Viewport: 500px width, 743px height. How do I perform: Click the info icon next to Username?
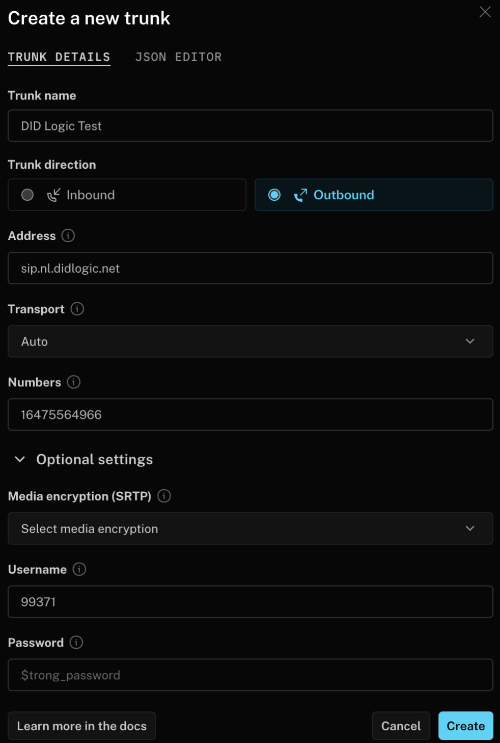pos(79,569)
